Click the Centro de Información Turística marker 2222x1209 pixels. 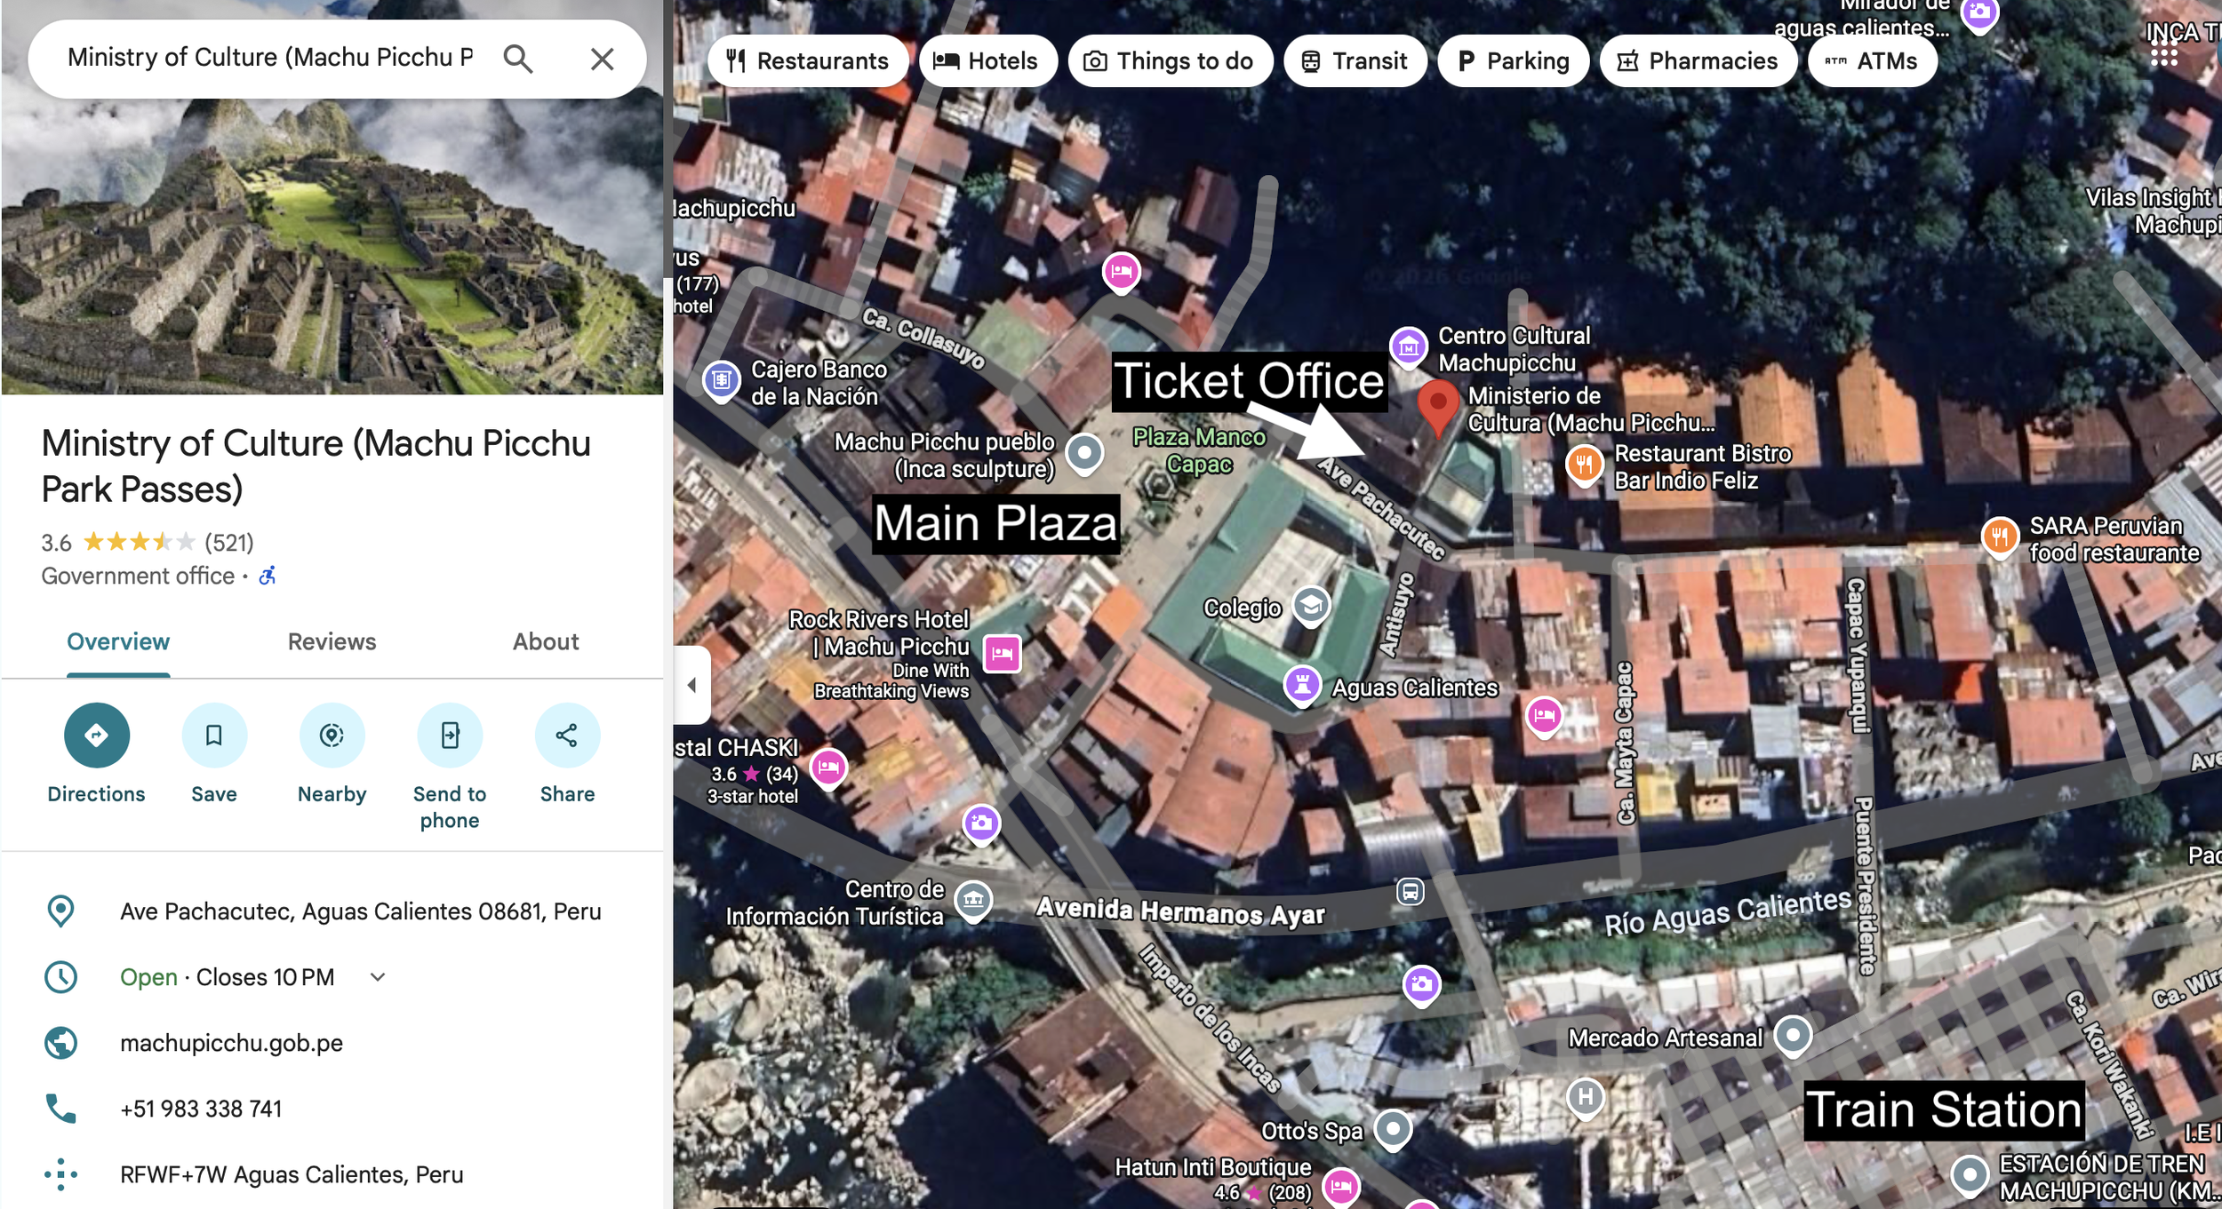coord(972,901)
